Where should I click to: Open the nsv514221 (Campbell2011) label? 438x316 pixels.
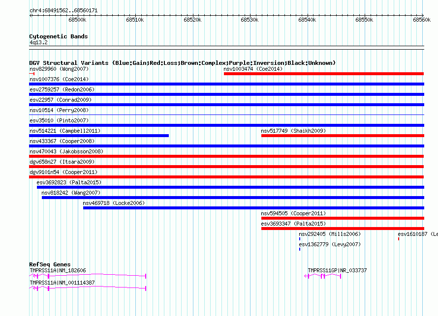pyautogui.click(x=65, y=131)
